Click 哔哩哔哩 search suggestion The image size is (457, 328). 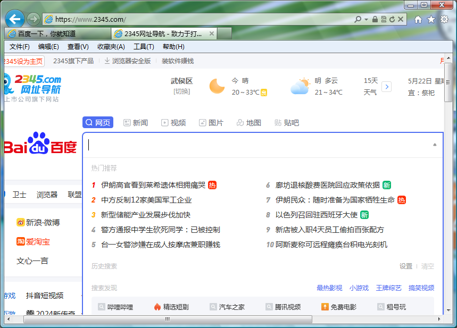[115, 307]
